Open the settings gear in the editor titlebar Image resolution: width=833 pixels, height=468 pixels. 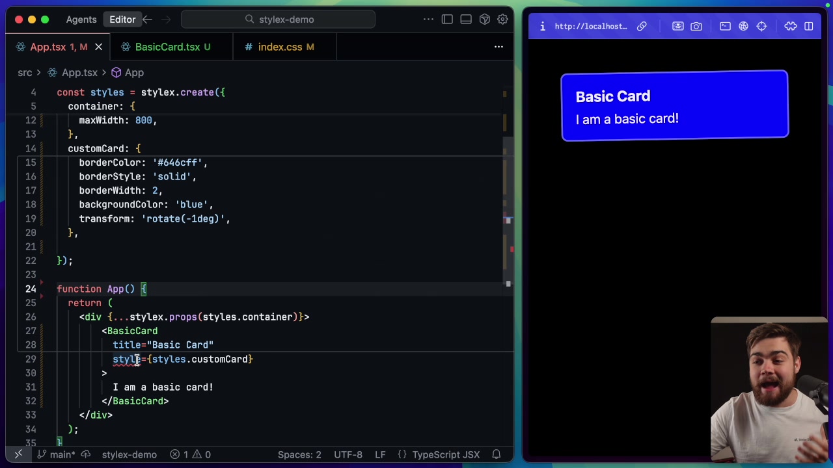pyautogui.click(x=502, y=19)
